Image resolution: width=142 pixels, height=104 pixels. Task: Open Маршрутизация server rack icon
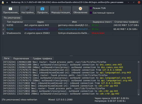tap(61, 9)
